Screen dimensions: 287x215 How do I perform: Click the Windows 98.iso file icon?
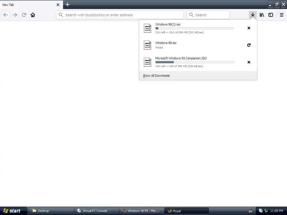pos(147,45)
